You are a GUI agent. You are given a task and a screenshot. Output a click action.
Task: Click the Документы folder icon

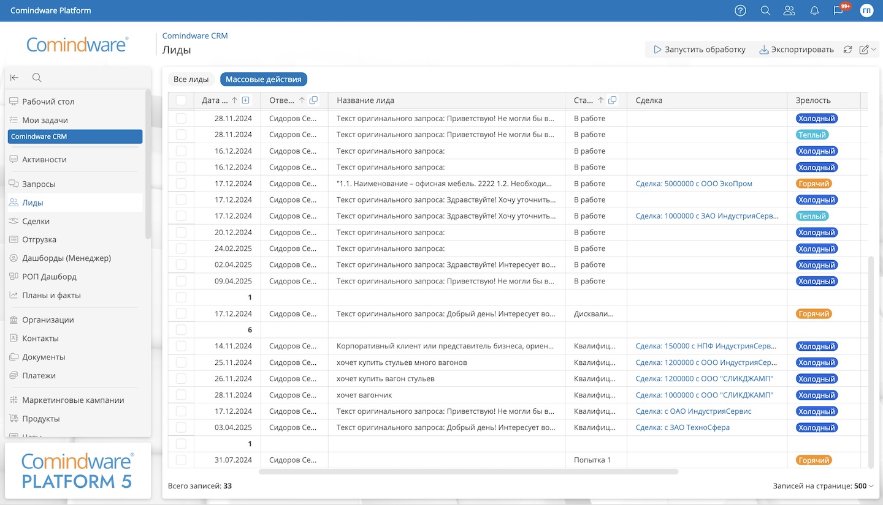pos(13,357)
